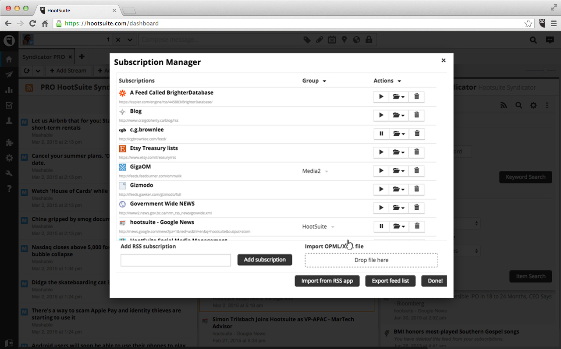Click the Keyword Search button
Image resolution: width=561 pixels, height=349 pixels.
pyautogui.click(x=525, y=177)
